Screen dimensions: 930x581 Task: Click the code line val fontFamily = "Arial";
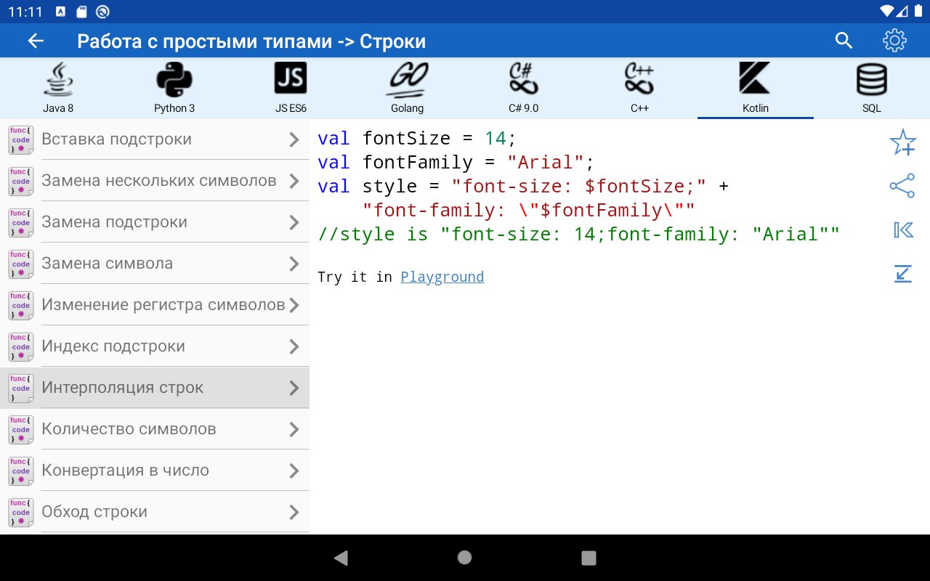click(x=456, y=162)
